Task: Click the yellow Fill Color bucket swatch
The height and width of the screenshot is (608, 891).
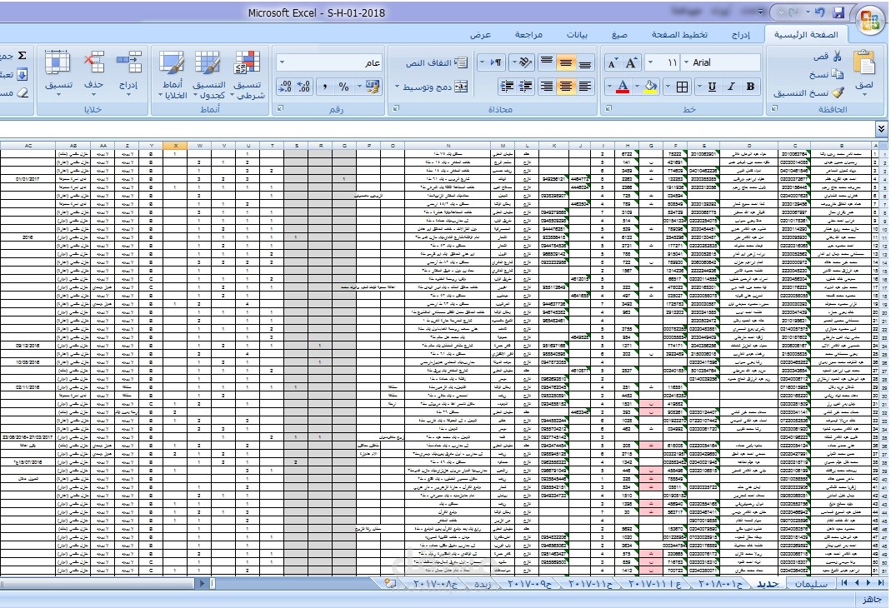Action: (x=651, y=87)
